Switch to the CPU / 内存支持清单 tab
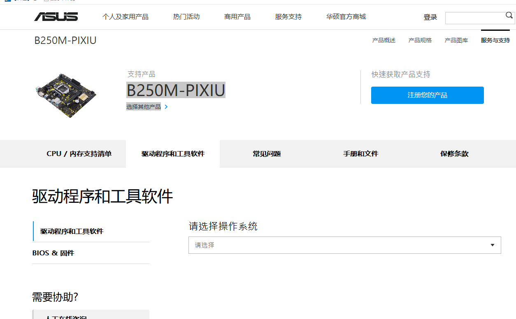516x319 pixels. [79, 154]
